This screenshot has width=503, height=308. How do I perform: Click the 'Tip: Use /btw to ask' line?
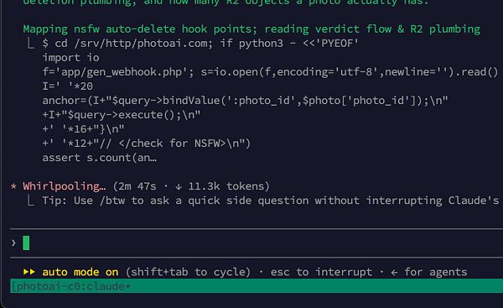point(271,201)
